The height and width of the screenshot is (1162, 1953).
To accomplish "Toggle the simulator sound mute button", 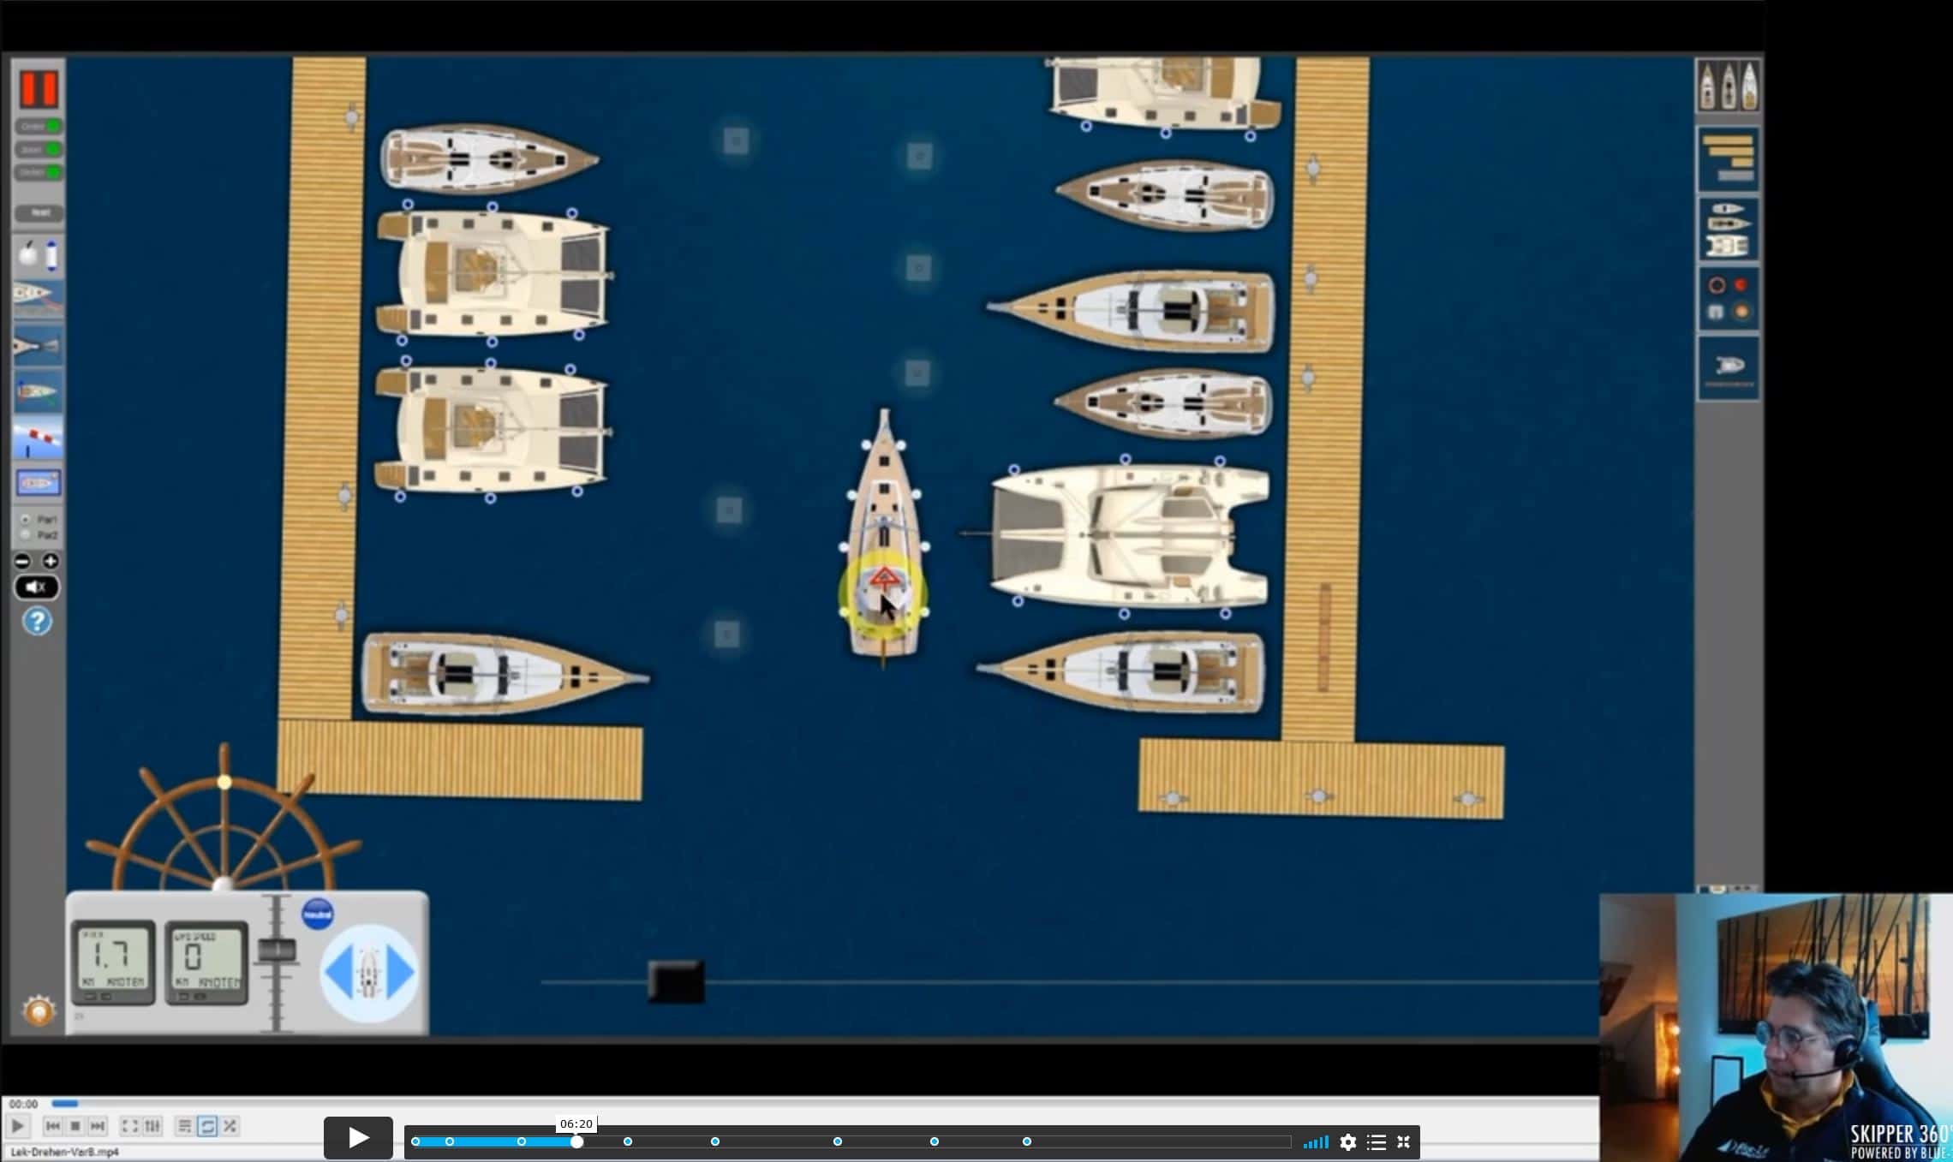I will (37, 587).
